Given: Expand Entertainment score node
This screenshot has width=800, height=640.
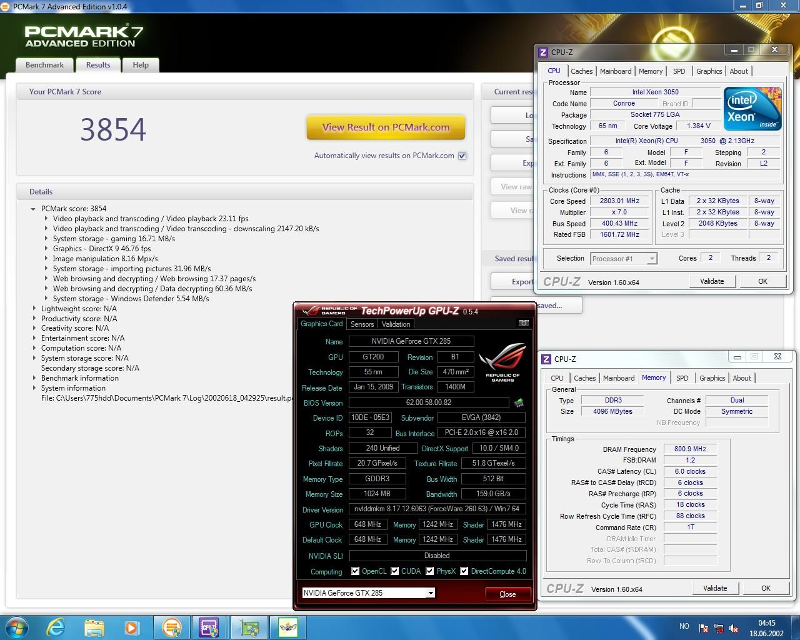Looking at the screenshot, I should [34, 338].
